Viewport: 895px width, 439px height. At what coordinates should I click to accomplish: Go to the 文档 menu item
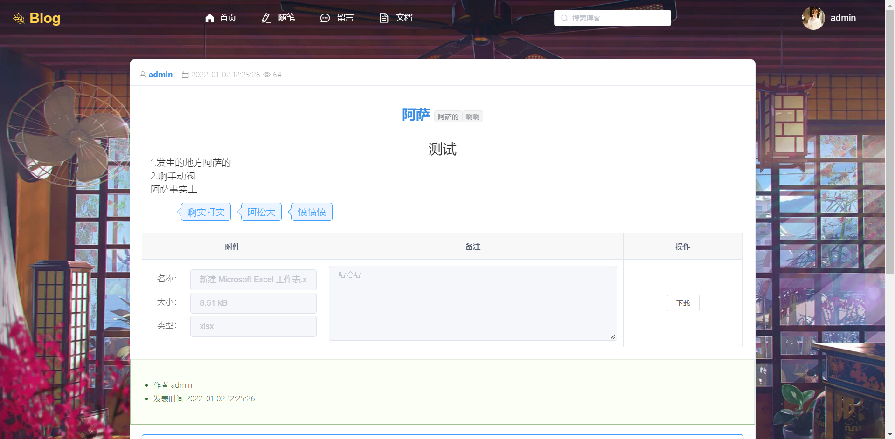[x=404, y=18]
